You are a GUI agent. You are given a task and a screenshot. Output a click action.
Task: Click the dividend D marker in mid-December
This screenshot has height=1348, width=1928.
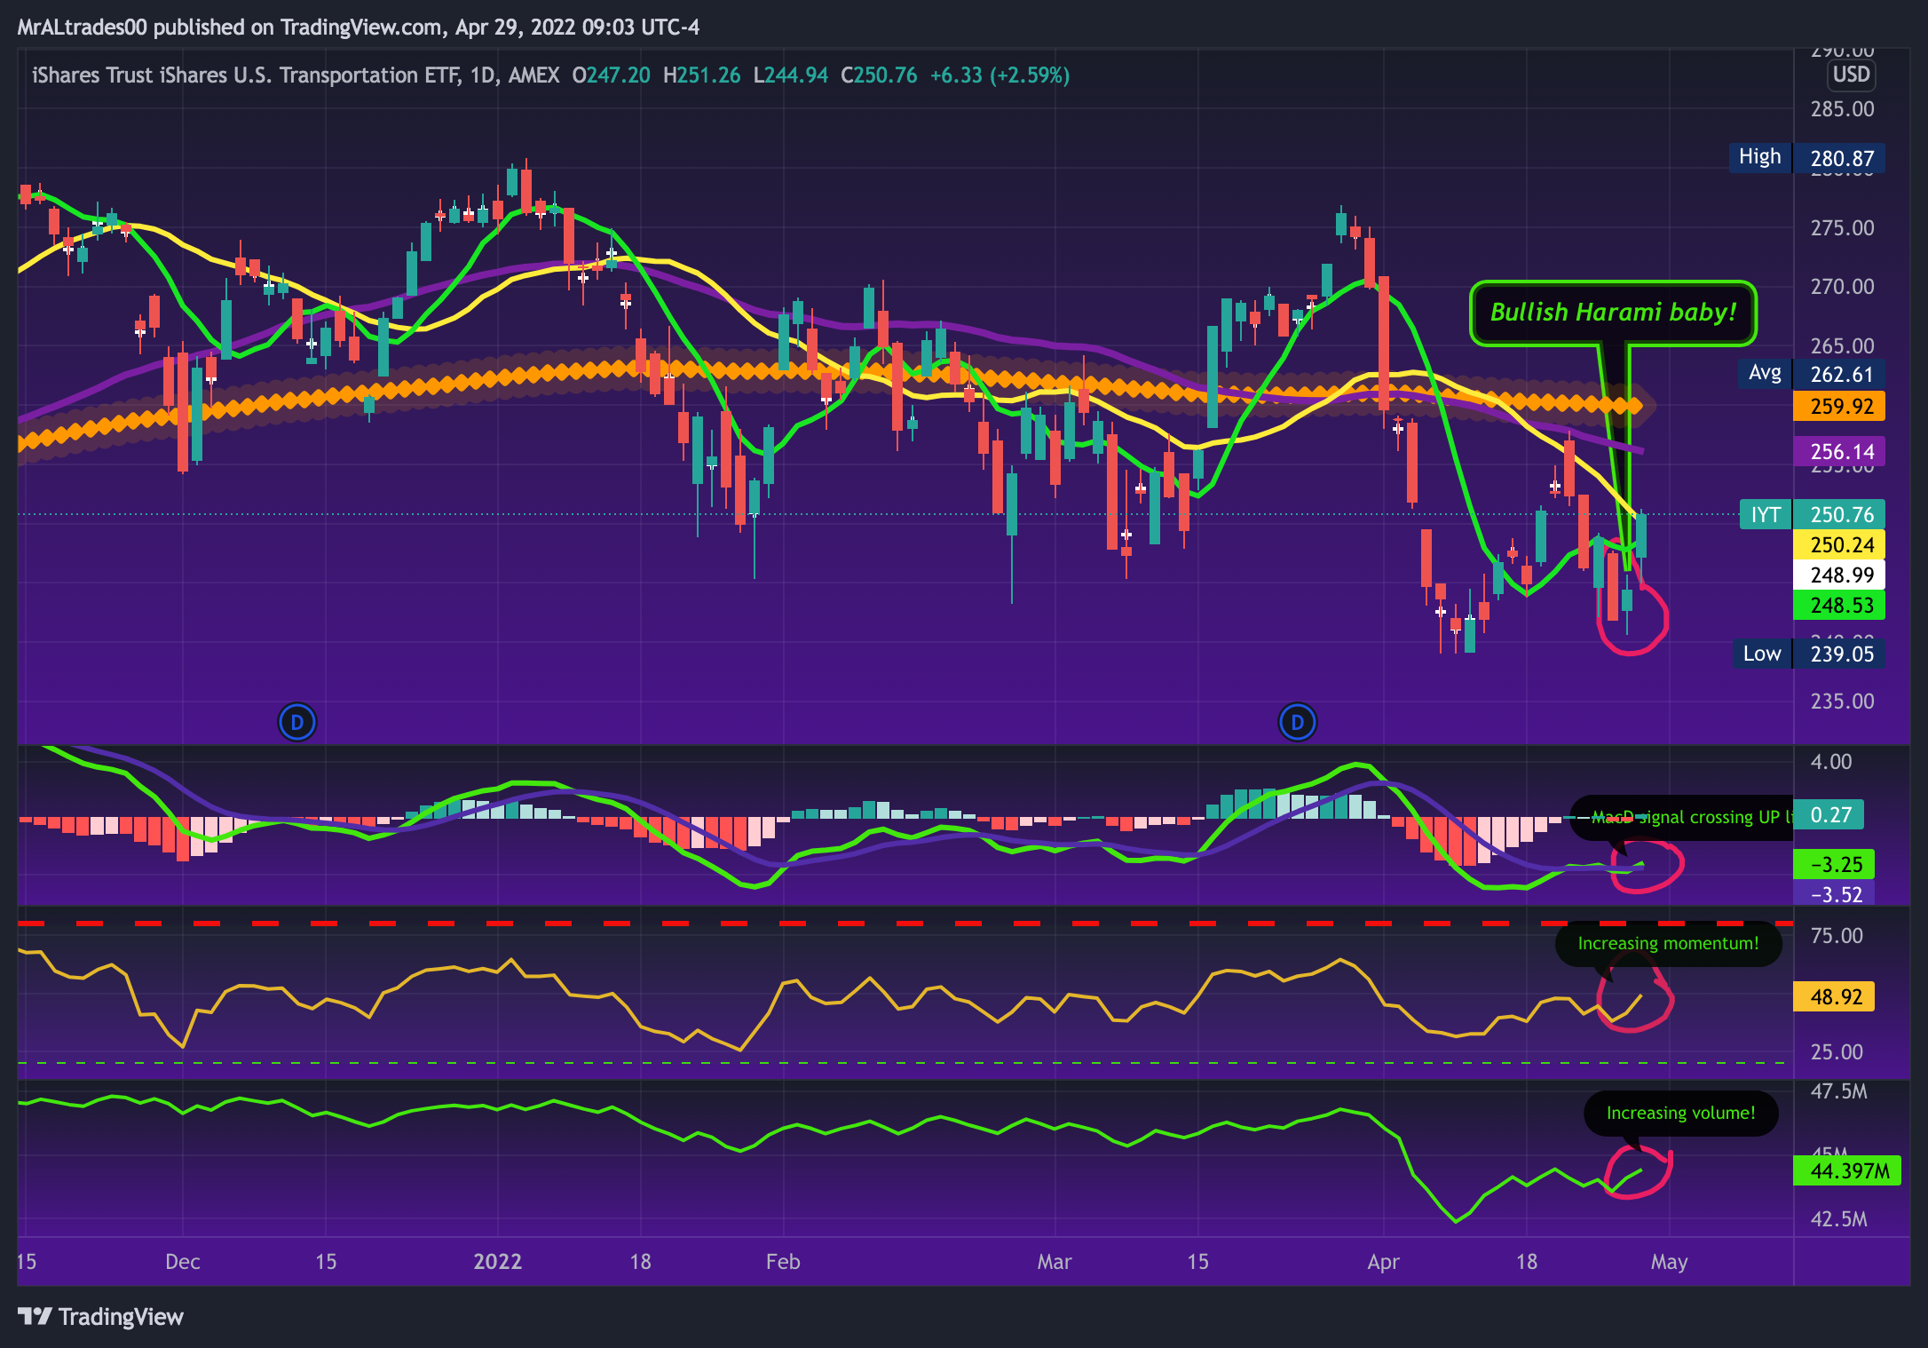click(297, 722)
